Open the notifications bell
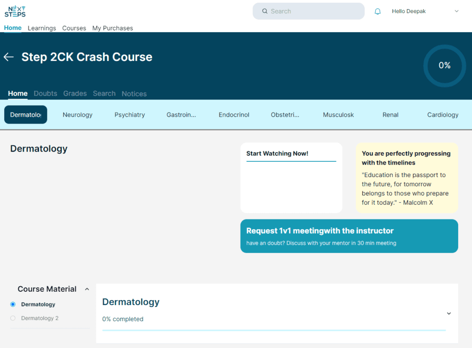 pos(378,11)
